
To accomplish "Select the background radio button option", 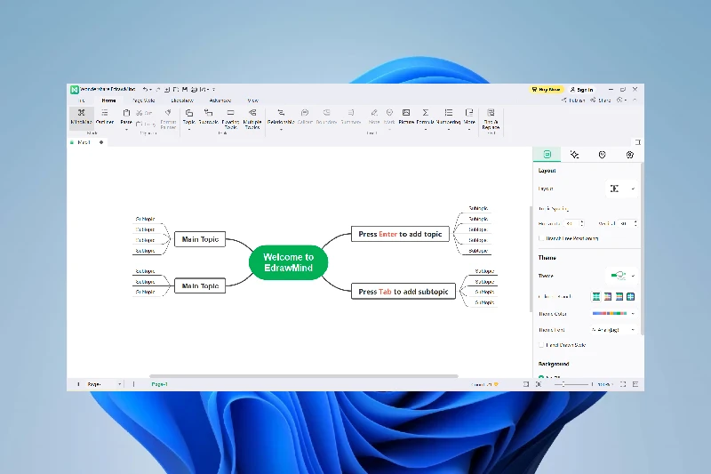I will pyautogui.click(x=541, y=377).
